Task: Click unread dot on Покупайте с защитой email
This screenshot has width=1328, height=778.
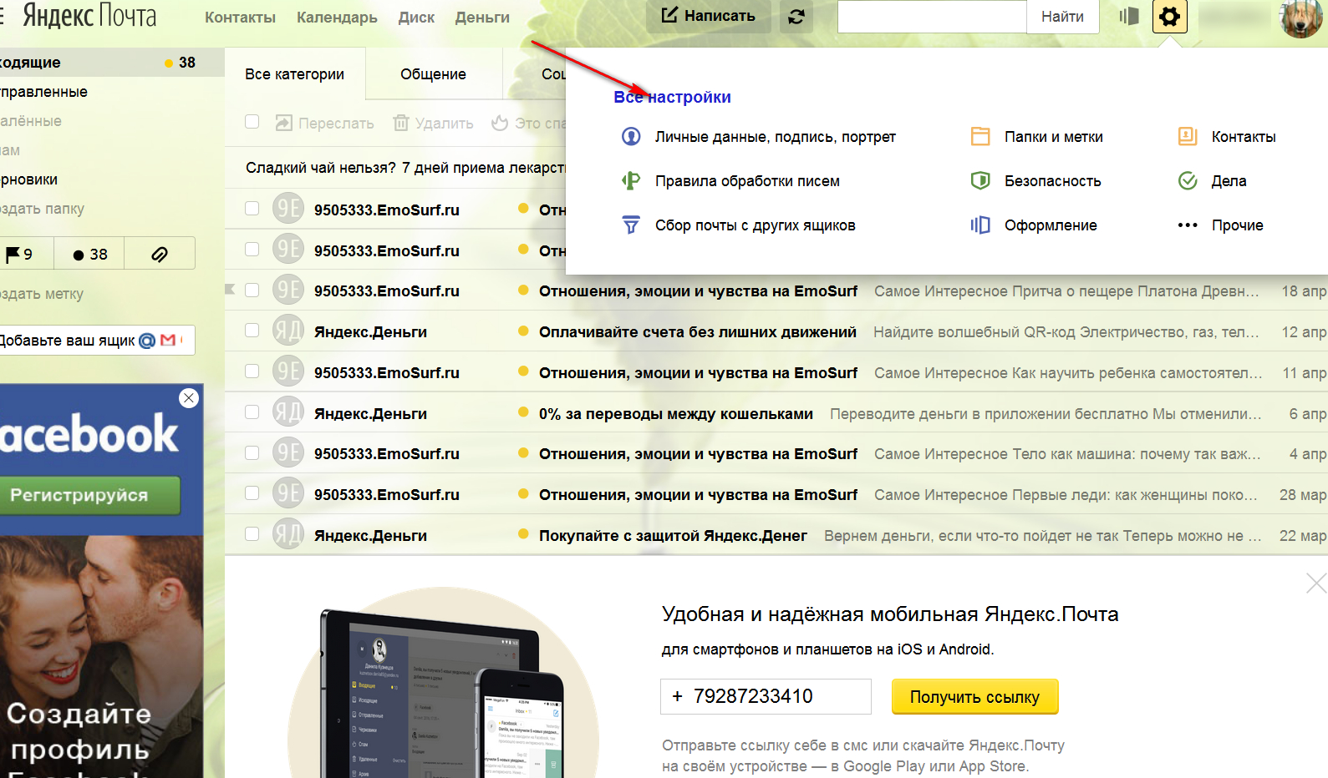Action: [523, 534]
